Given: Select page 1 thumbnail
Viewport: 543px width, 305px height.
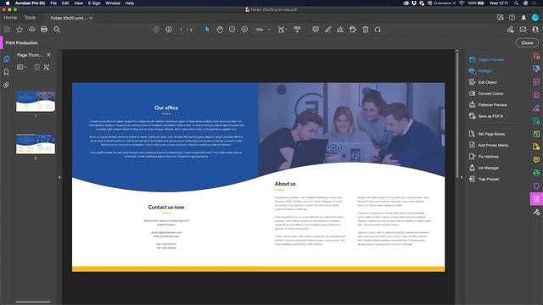Looking at the screenshot, I should click(36, 102).
